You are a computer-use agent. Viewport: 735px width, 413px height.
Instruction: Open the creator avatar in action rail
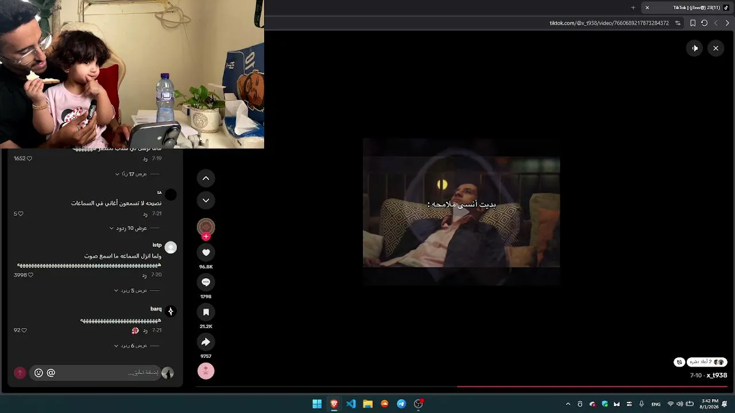[206, 227]
